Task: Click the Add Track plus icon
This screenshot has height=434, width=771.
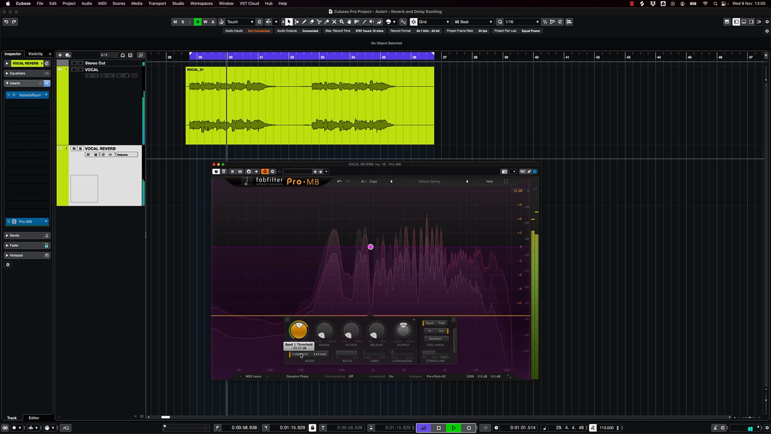Action: (60, 55)
